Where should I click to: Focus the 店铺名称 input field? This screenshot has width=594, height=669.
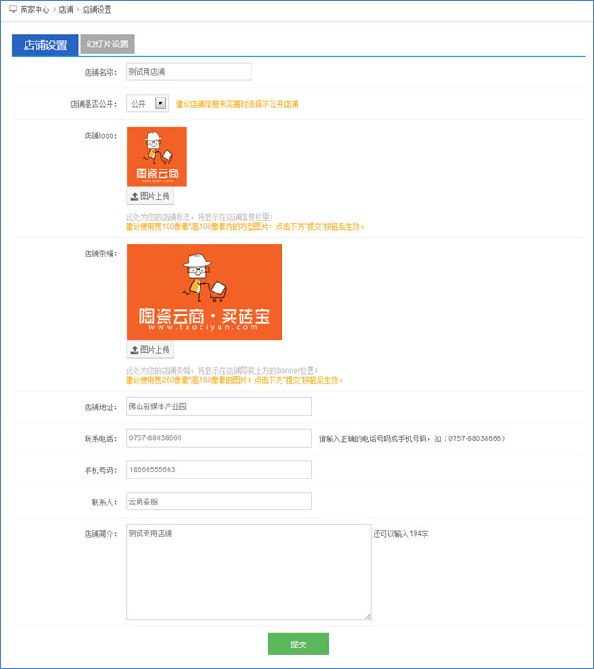(x=189, y=72)
